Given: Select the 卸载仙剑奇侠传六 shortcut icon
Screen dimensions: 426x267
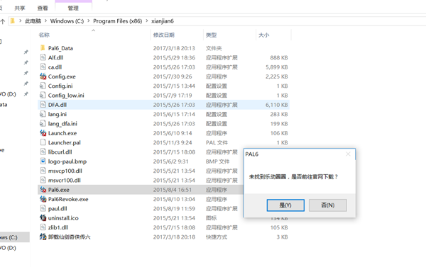Looking at the screenshot, I should pyautogui.click(x=43, y=237).
